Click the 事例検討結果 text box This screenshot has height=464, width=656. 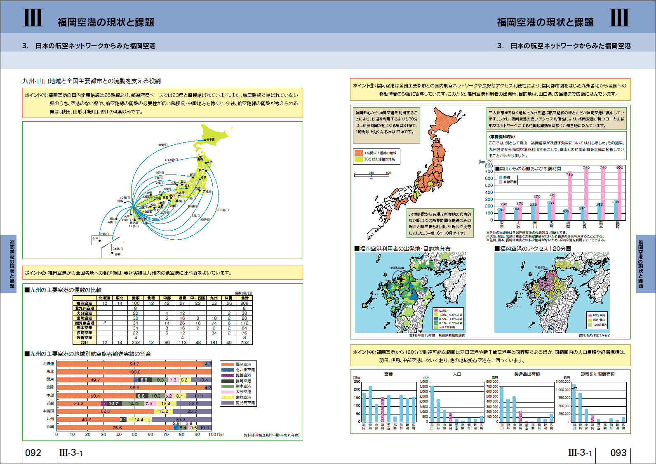click(x=557, y=146)
